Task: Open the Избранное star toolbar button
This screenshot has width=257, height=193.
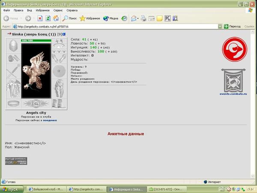Action: 90,18
